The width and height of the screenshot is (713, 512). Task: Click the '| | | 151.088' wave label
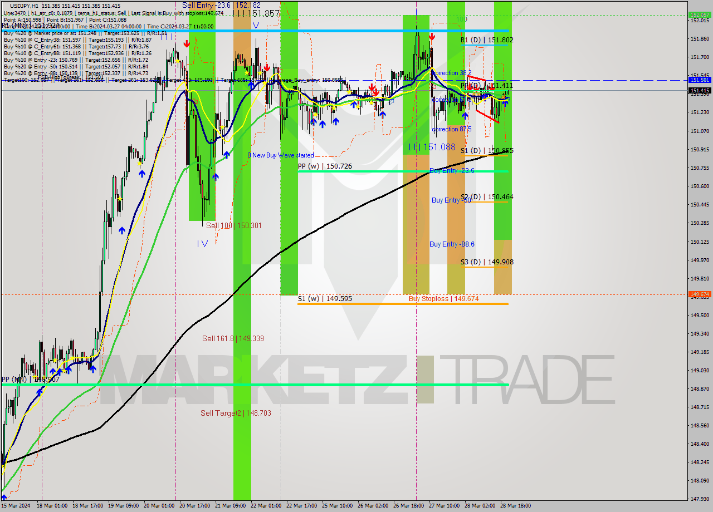point(432,147)
